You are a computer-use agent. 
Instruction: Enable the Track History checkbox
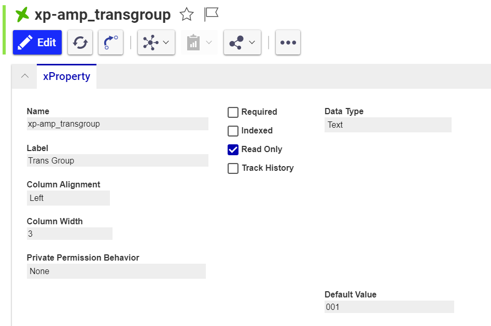pyautogui.click(x=233, y=168)
